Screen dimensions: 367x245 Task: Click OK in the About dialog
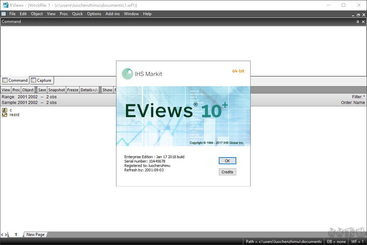pos(227,161)
